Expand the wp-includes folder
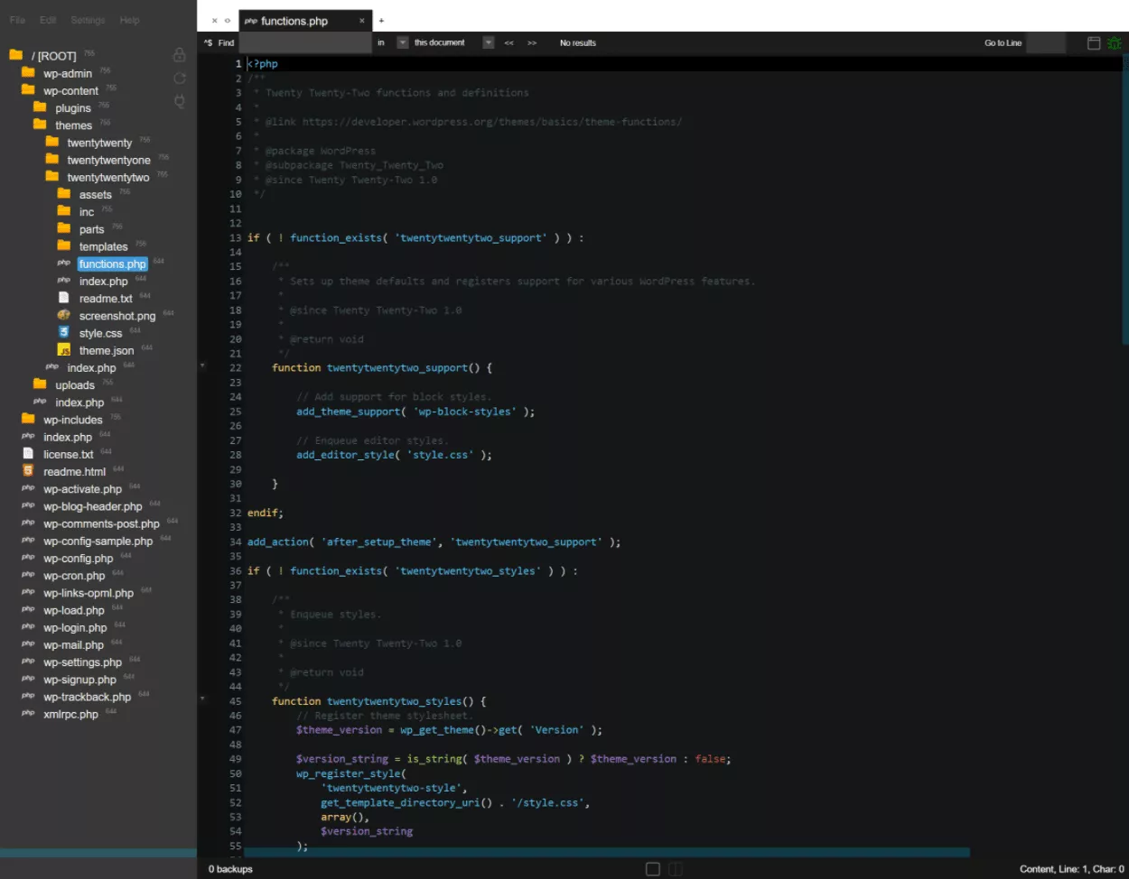Viewport: 1129px width, 879px height. pos(72,420)
